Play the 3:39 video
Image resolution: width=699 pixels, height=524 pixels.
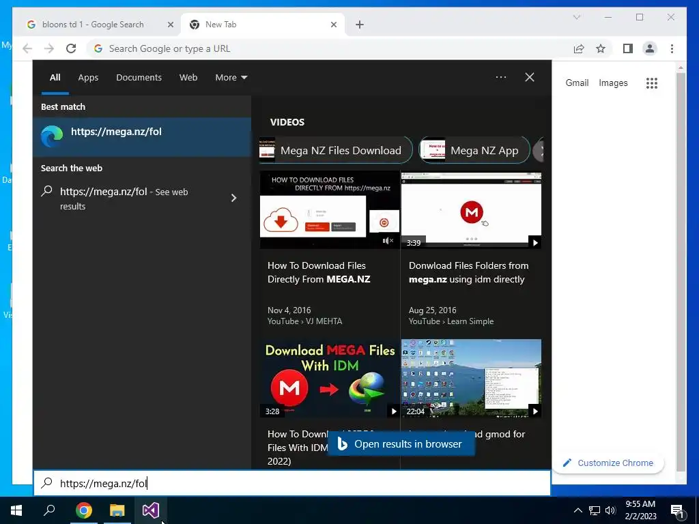tap(535, 242)
